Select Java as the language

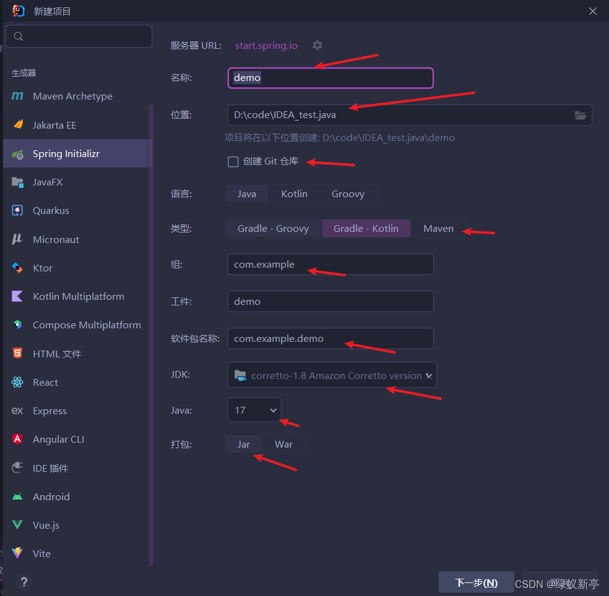246,194
